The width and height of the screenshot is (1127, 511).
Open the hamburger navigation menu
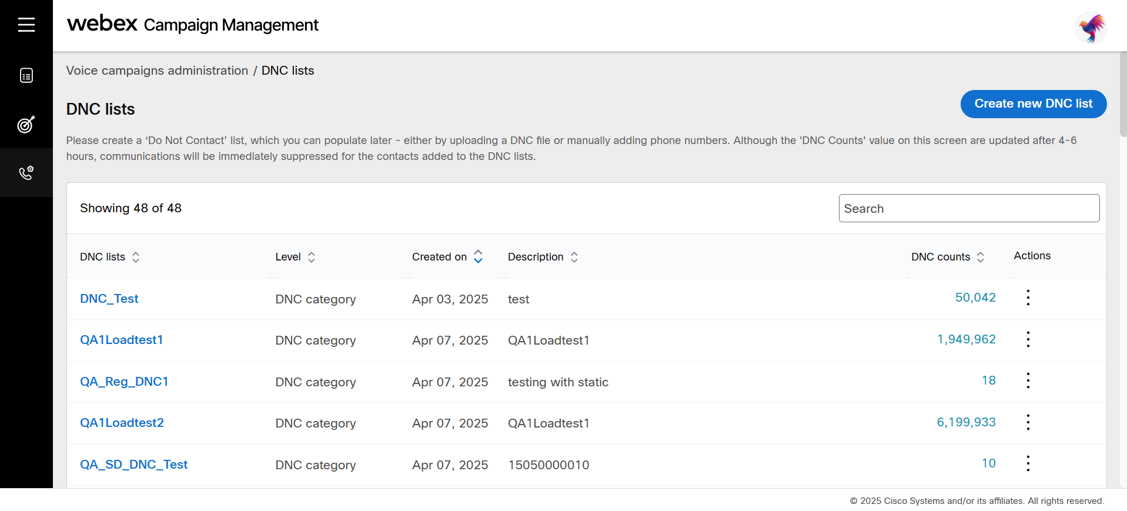[x=26, y=25]
